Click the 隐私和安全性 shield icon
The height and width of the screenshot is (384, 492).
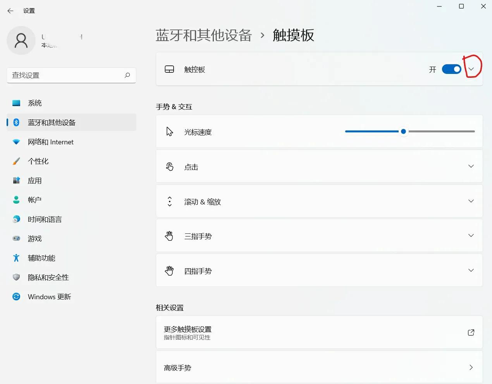tap(16, 277)
